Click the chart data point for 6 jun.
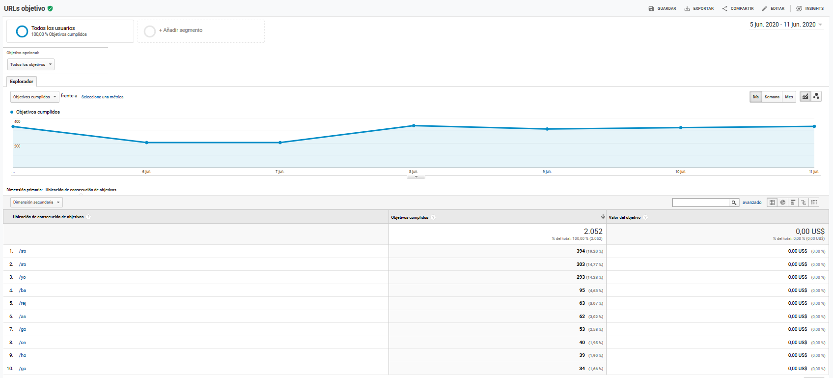This screenshot has height=378, width=833. pyautogui.click(x=147, y=143)
